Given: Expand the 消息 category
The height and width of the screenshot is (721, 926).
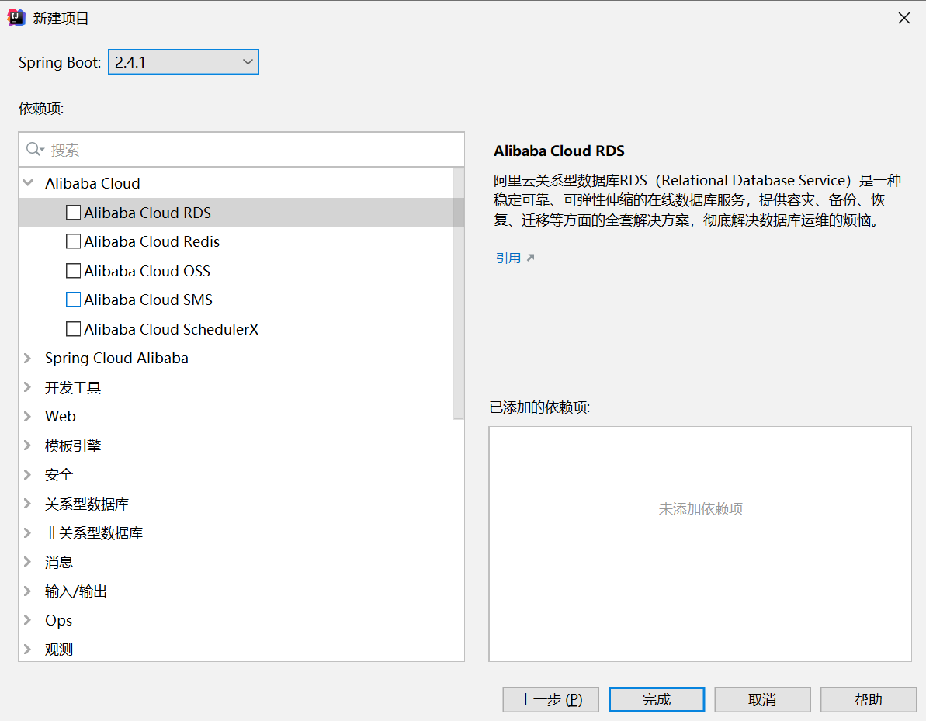Looking at the screenshot, I should pos(28,562).
